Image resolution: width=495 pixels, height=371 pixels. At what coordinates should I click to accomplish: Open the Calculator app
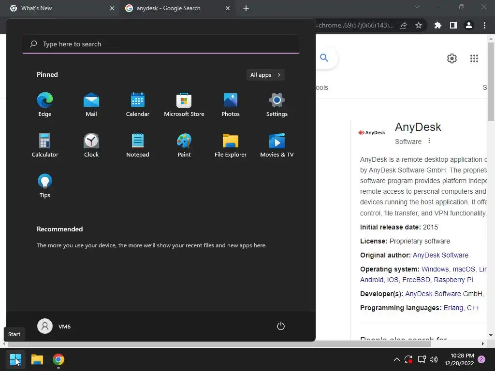tap(45, 145)
